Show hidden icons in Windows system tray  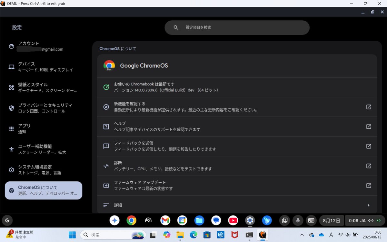(x=302, y=235)
